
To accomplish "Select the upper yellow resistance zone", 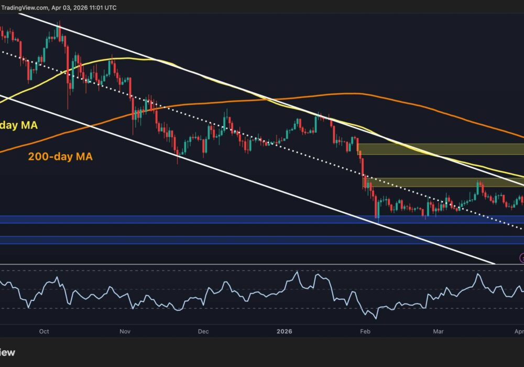I will 440,149.
